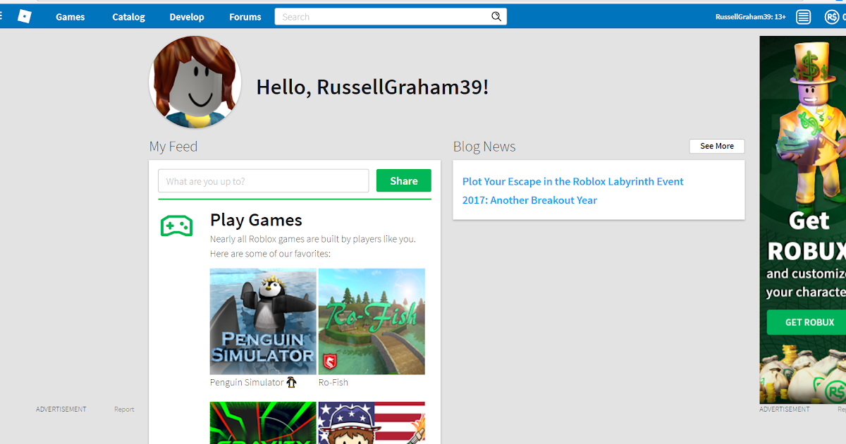Viewport: 846px width, 444px height.
Task: Click the My Feed heading
Action: [x=173, y=147]
